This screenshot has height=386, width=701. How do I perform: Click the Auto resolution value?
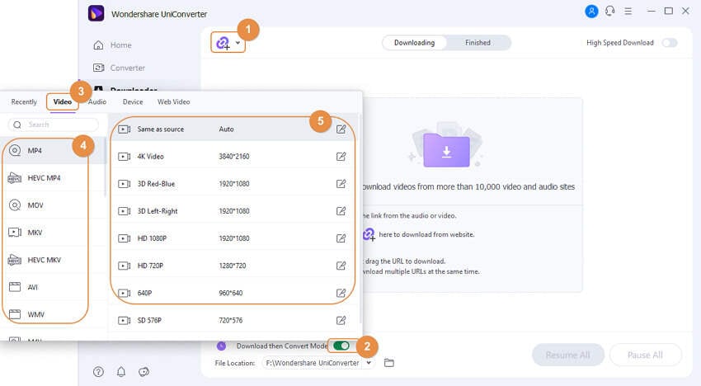[x=226, y=129]
